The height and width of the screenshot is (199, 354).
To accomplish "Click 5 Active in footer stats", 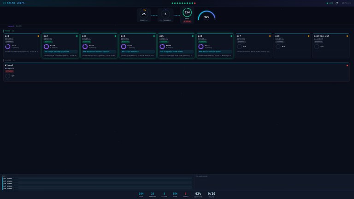I will [x=164, y=195].
